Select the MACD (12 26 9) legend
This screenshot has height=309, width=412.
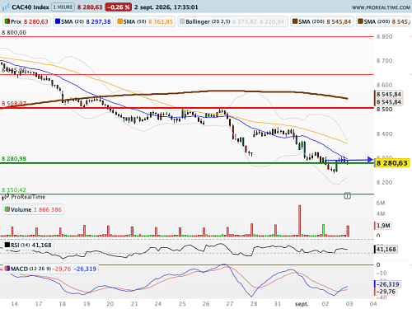pyautogui.click(x=50, y=269)
